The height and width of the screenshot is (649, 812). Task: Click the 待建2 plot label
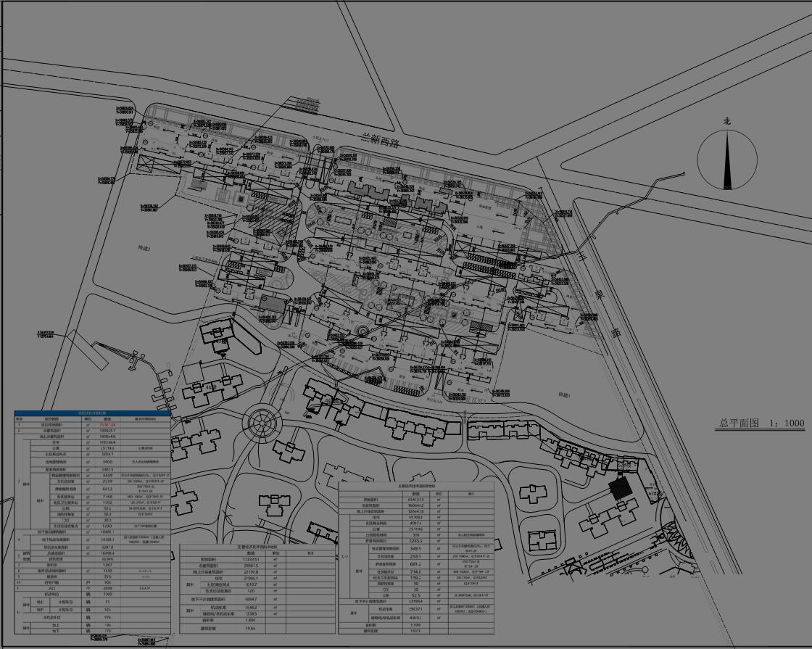[144, 248]
